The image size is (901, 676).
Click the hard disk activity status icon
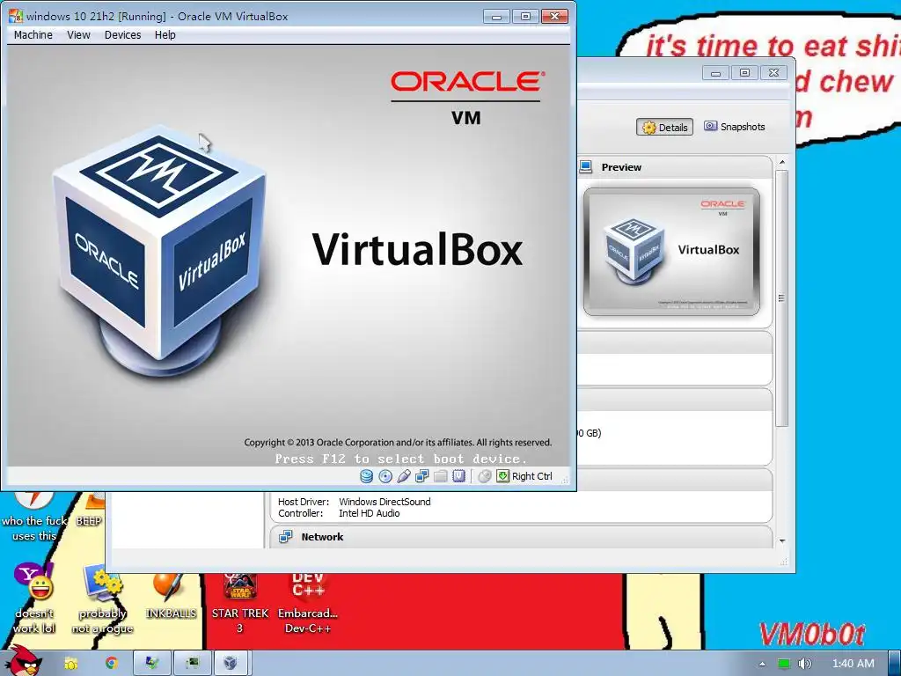click(x=366, y=476)
